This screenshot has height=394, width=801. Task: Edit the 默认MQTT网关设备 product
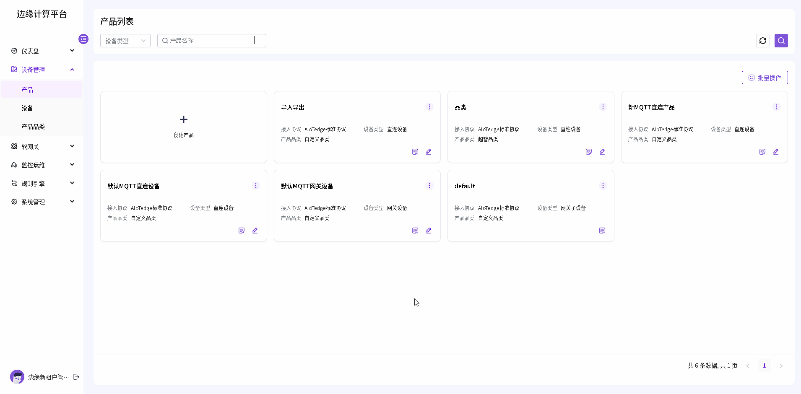pyautogui.click(x=428, y=231)
